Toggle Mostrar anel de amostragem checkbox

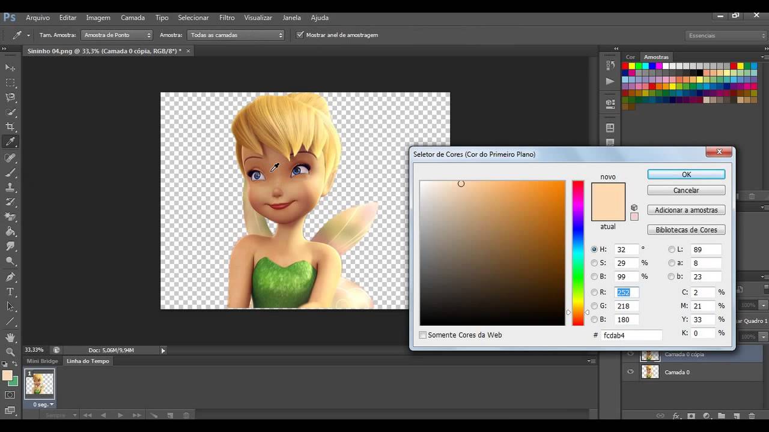pos(300,35)
